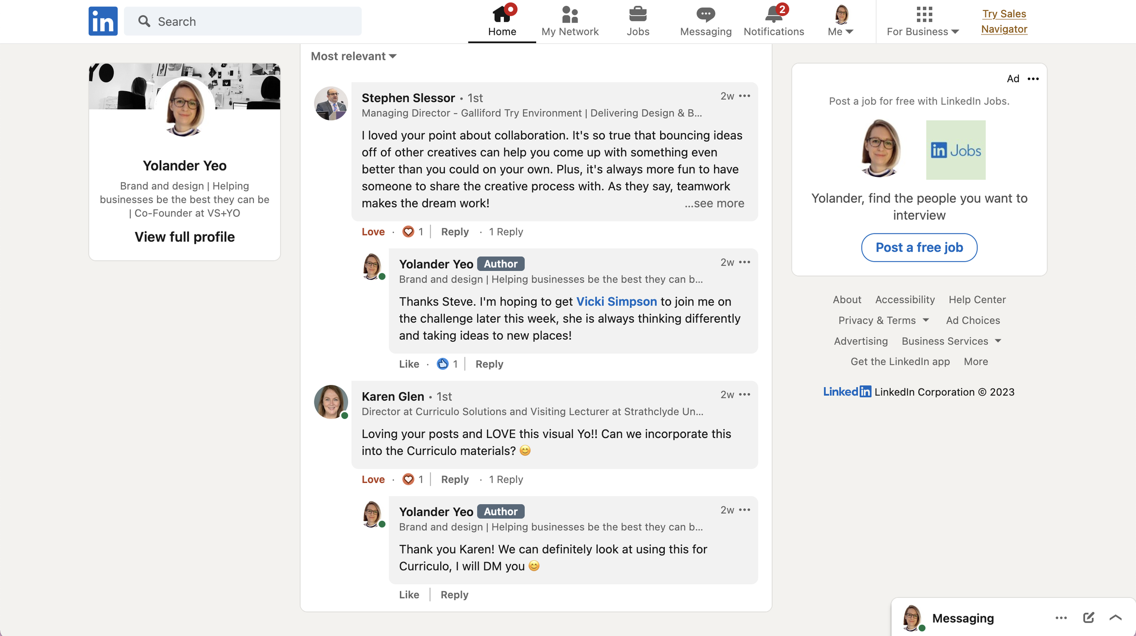Toggle Love reaction on Stephen Slessor's post
1136x636 pixels.
(373, 232)
